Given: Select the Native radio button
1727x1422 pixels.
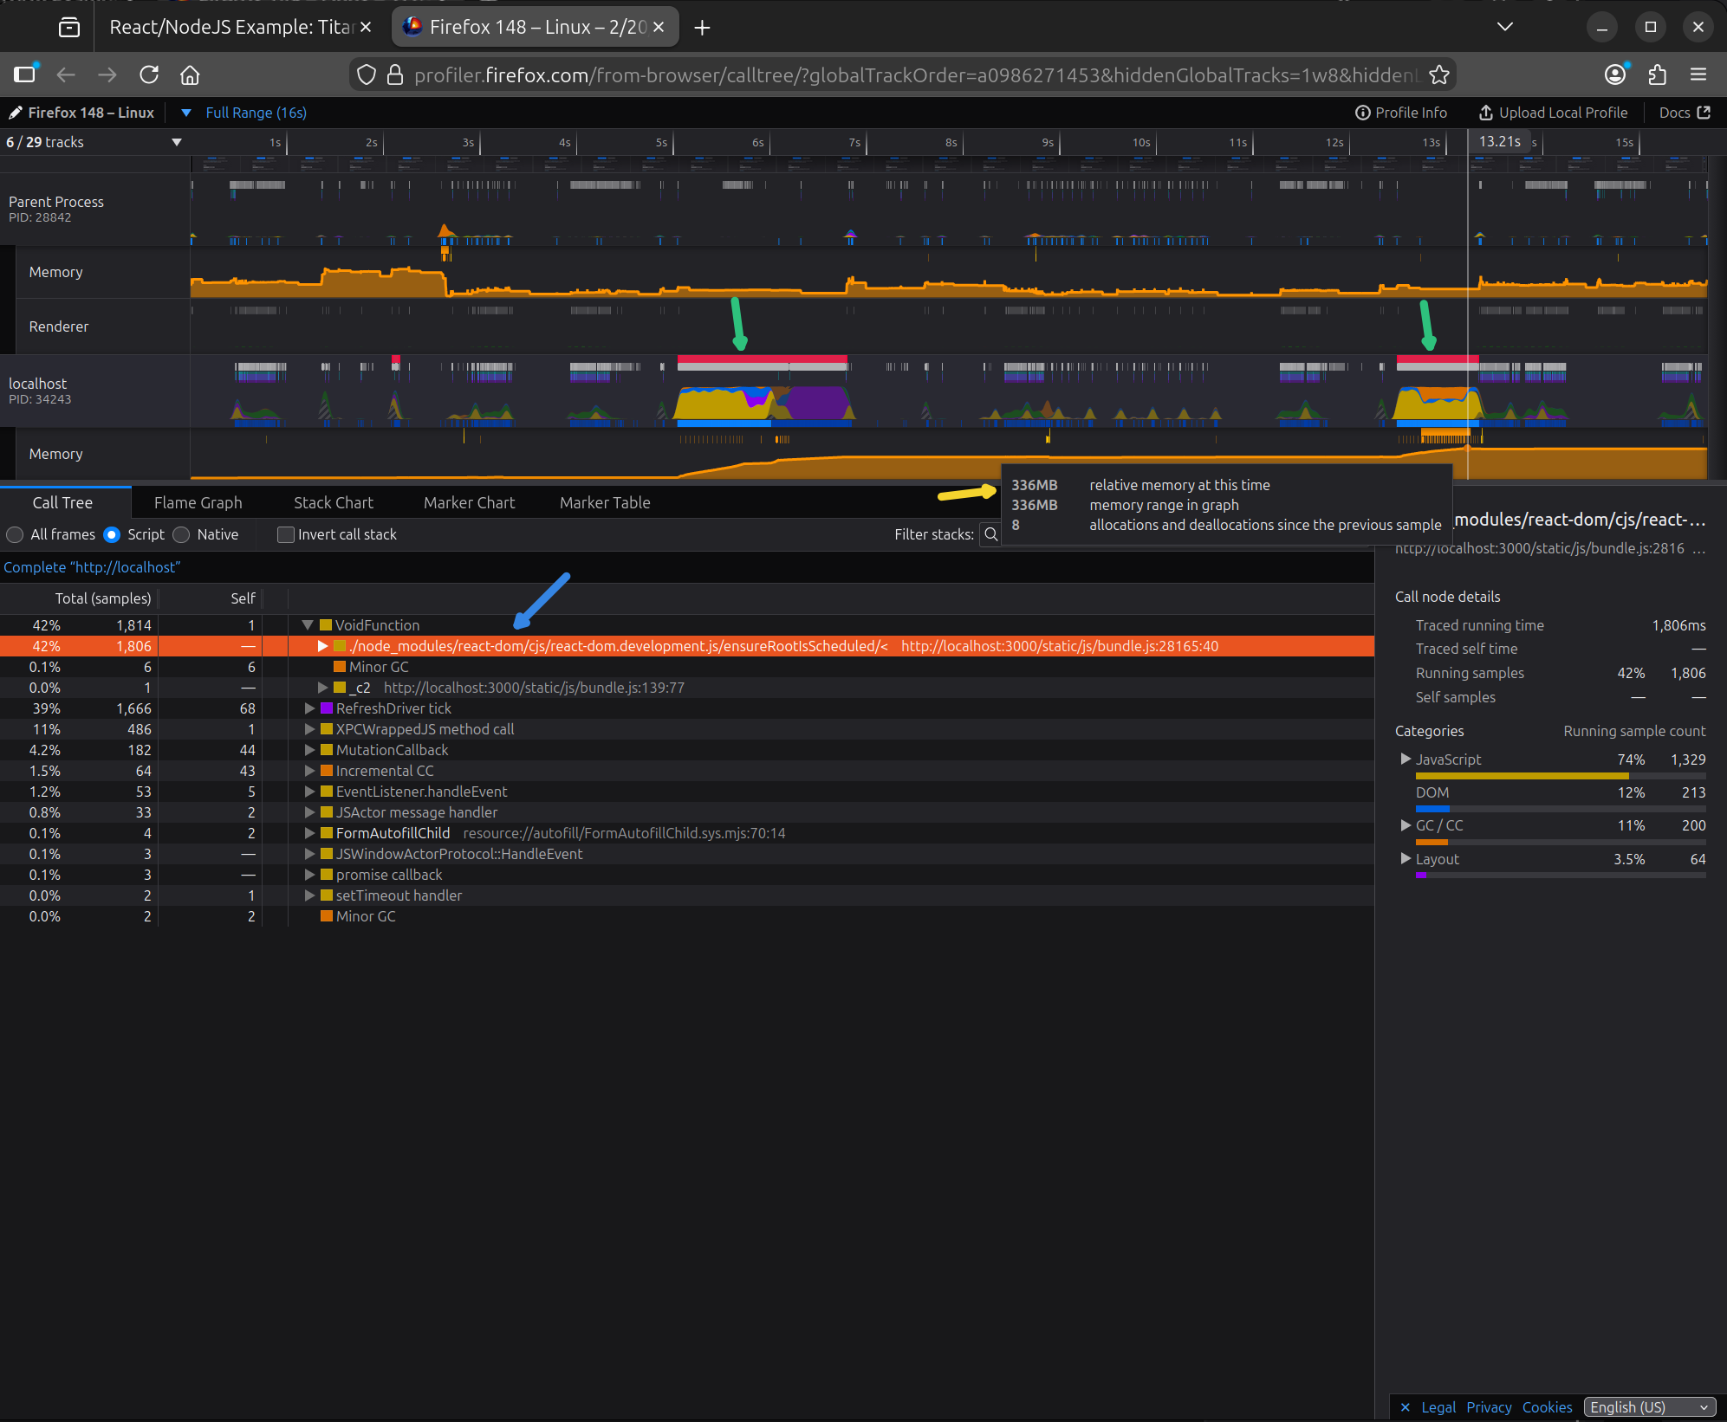Looking at the screenshot, I should (182, 534).
